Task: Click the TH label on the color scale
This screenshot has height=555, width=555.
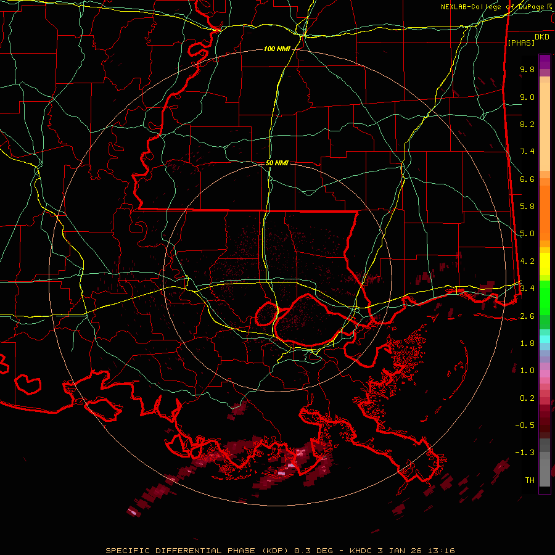Action: click(530, 480)
